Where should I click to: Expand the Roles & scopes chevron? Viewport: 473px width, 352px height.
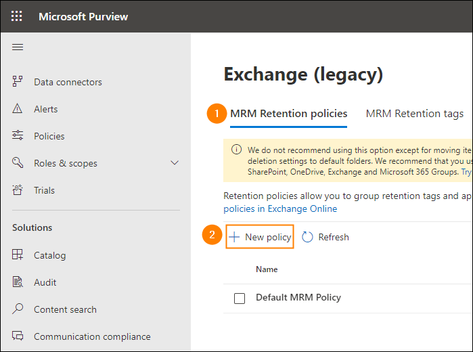click(175, 163)
